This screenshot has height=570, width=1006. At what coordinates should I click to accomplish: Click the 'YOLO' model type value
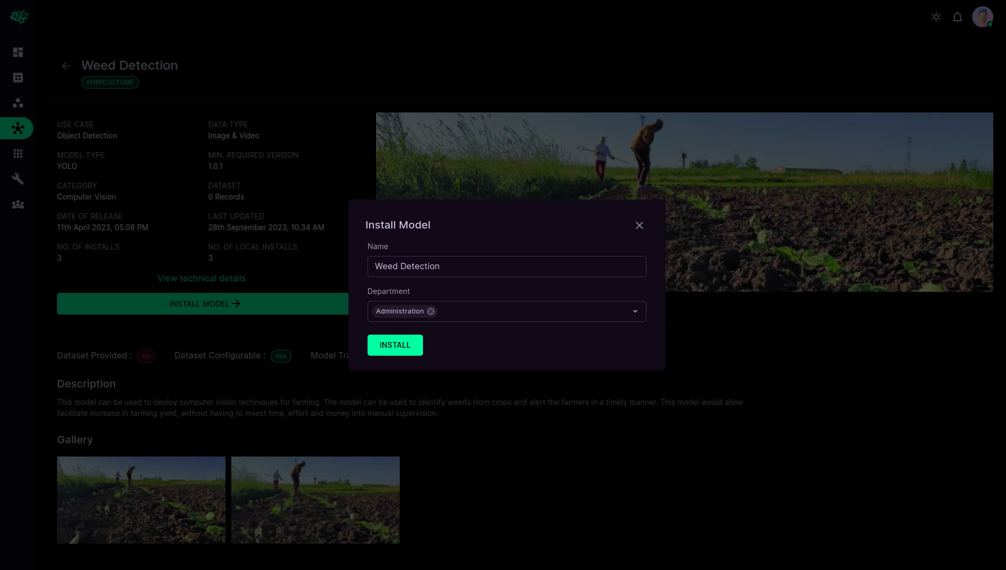(x=67, y=166)
